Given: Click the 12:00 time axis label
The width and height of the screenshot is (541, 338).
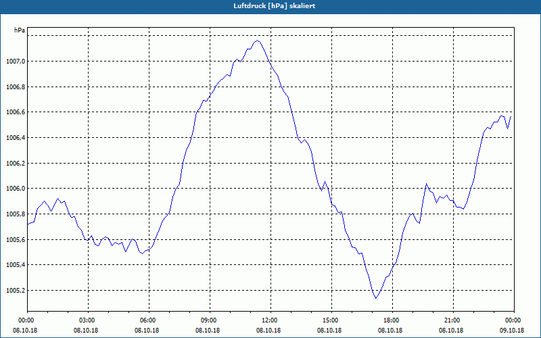Looking at the screenshot, I should click(x=268, y=320).
